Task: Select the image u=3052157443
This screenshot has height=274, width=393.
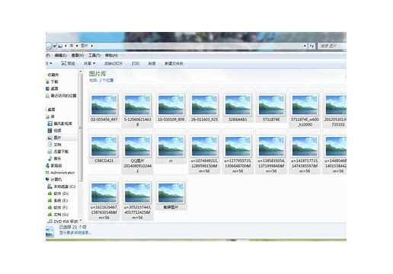Action: point(137,198)
